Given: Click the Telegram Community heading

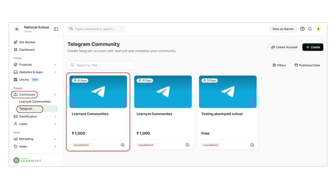Looking at the screenshot, I should [x=93, y=44].
